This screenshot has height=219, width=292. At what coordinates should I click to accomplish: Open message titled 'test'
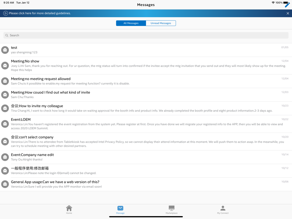pos(14,48)
